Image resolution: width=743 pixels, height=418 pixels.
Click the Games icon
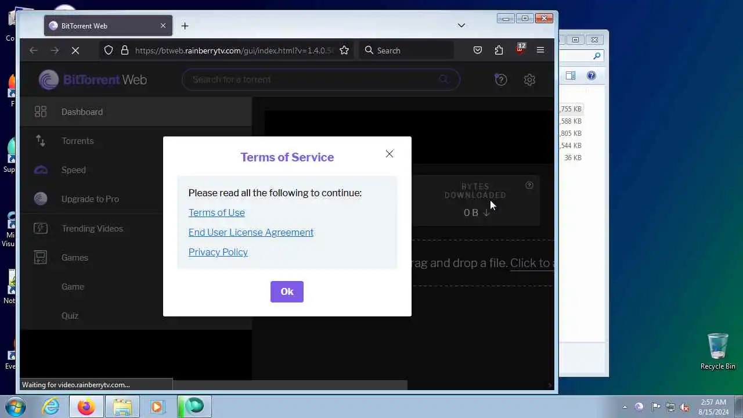[x=40, y=257]
